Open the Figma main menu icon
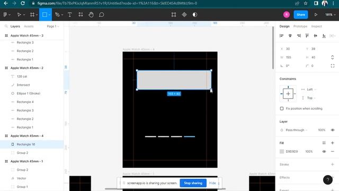This screenshot has width=339, height=191. pyautogui.click(x=5, y=14)
